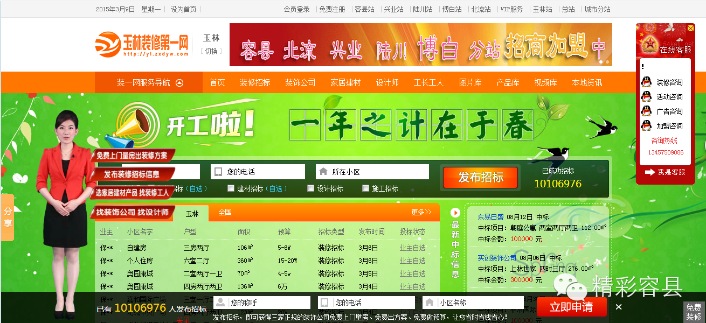This screenshot has width=706, height=323.
Task: Open 陆川站 link
Action: [423, 9]
